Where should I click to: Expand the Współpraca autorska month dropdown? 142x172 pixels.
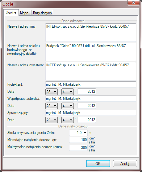(x=68, y=106)
